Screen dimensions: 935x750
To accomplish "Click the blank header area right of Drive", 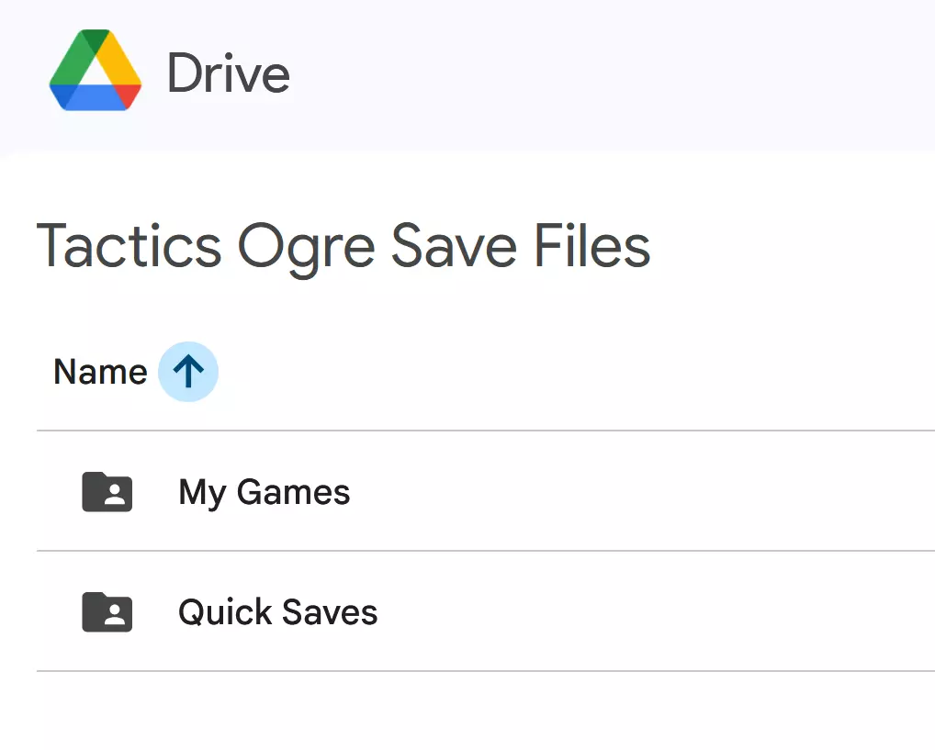I will pyautogui.click(x=597, y=73).
